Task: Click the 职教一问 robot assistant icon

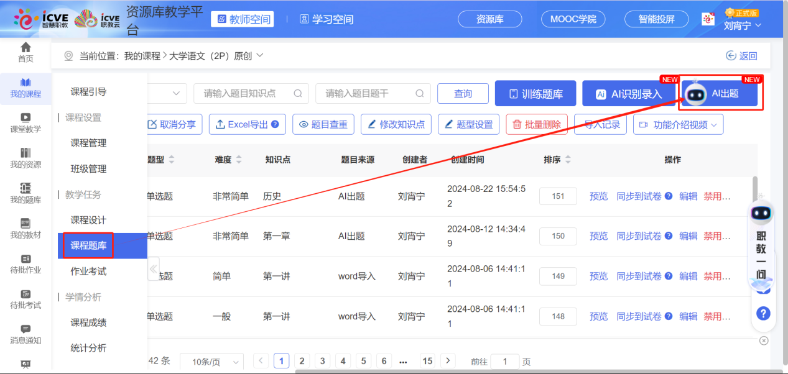Action: (761, 214)
